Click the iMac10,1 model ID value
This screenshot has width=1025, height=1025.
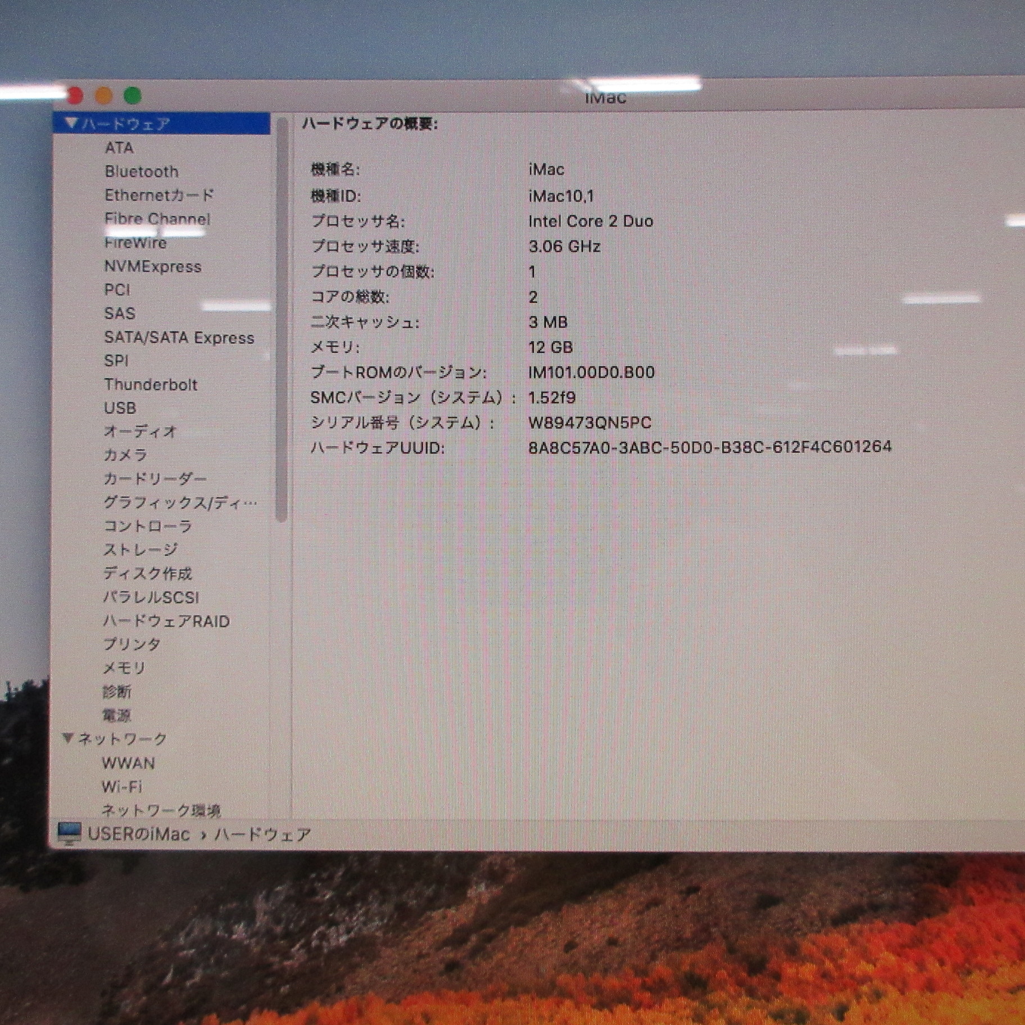click(561, 196)
